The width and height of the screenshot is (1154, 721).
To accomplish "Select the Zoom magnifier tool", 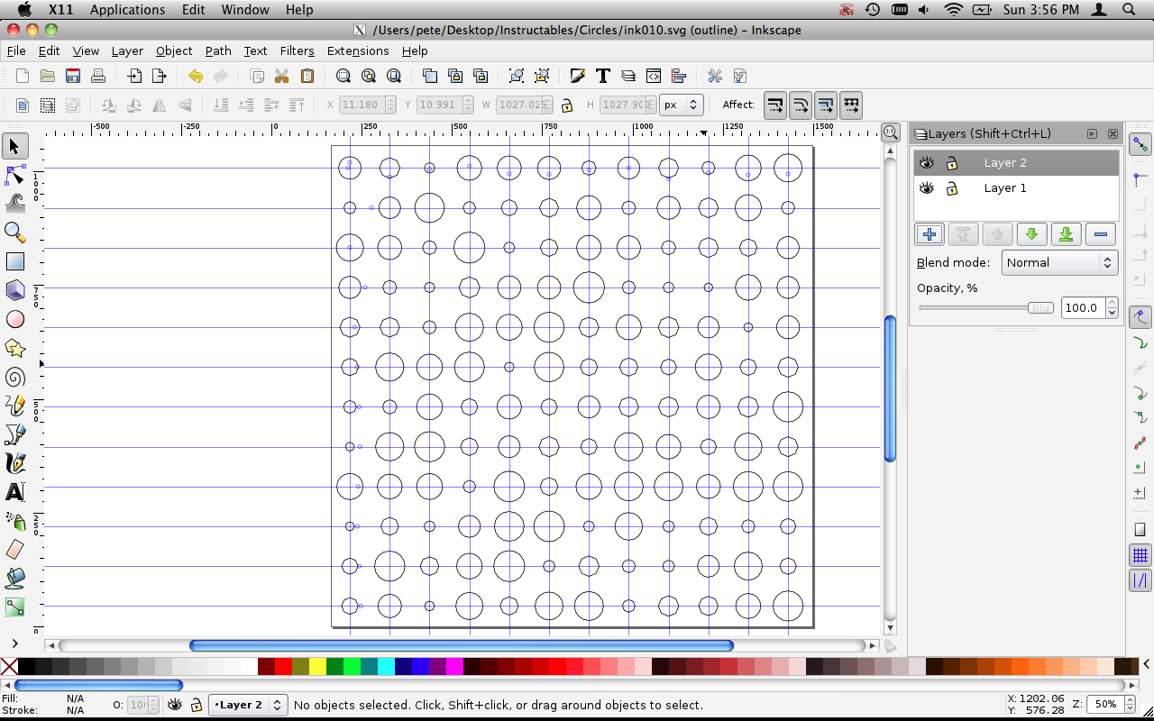I will [14, 233].
